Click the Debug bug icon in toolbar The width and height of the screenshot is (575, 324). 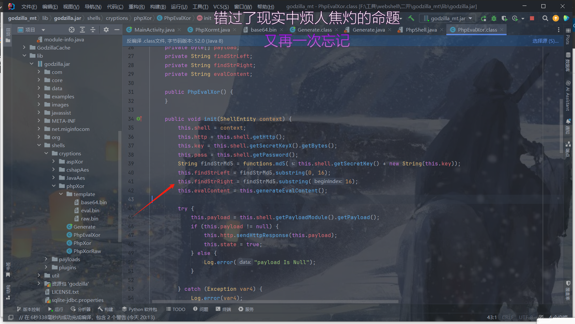[x=494, y=18]
